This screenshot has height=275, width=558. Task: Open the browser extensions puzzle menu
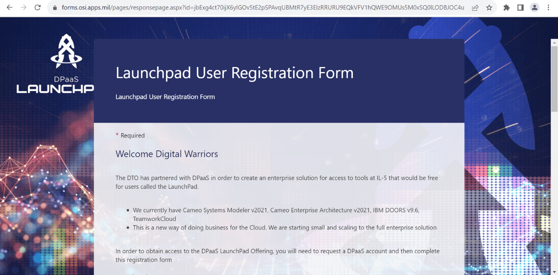507,7
